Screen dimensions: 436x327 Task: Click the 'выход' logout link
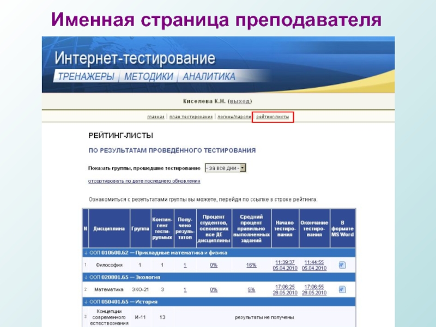point(240,101)
